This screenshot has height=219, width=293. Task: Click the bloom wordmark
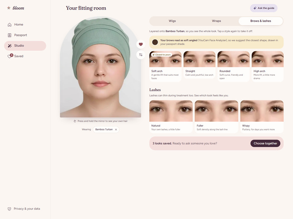(18, 8)
